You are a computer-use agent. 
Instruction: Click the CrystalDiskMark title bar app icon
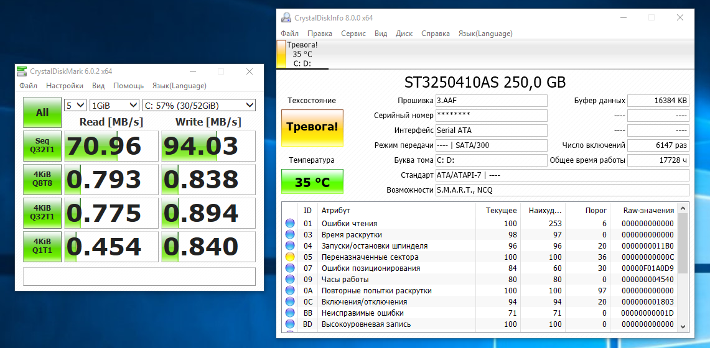click(22, 71)
